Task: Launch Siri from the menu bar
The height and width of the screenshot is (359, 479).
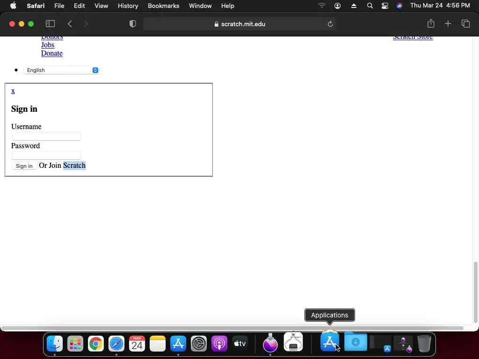Action: point(399,6)
